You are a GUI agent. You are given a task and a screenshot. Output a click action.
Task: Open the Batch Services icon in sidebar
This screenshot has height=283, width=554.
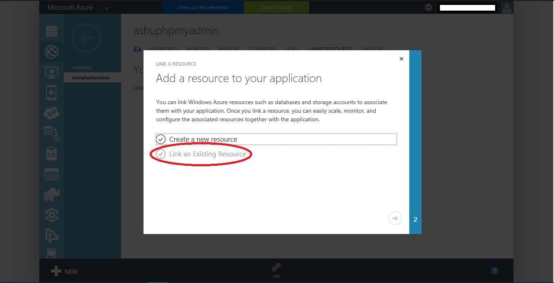(x=52, y=134)
